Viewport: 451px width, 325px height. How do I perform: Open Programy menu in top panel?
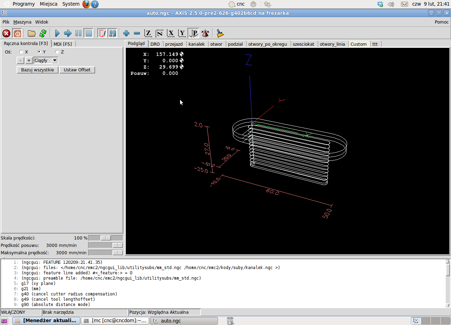(x=24, y=4)
